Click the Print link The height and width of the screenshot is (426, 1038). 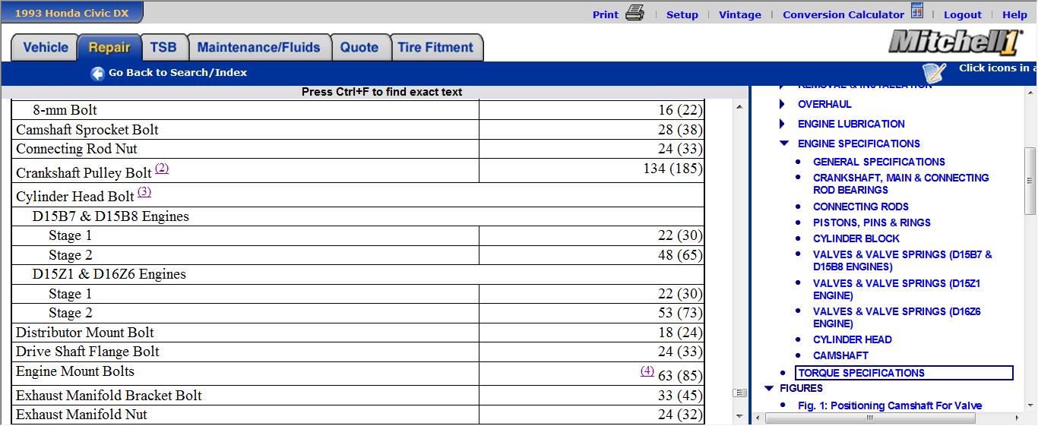(606, 14)
